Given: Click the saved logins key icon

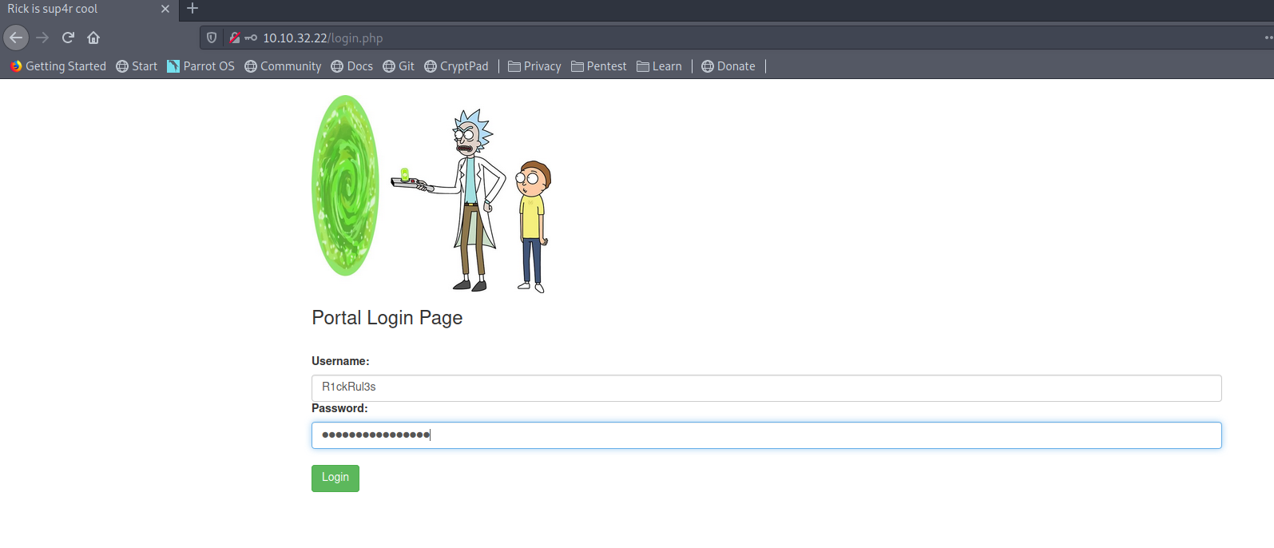Looking at the screenshot, I should coord(251,38).
